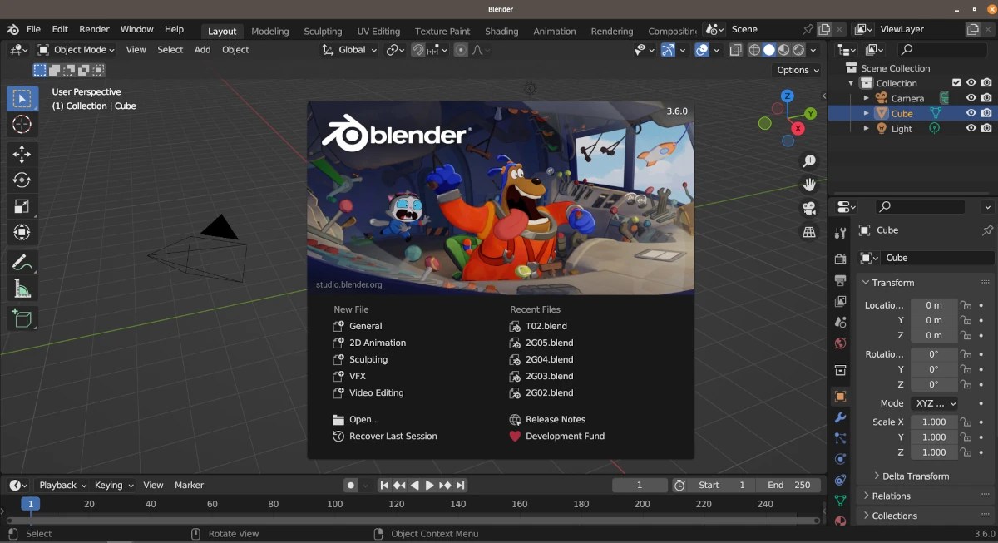
Task: Hide the Light object in the outliner
Action: 971,128
